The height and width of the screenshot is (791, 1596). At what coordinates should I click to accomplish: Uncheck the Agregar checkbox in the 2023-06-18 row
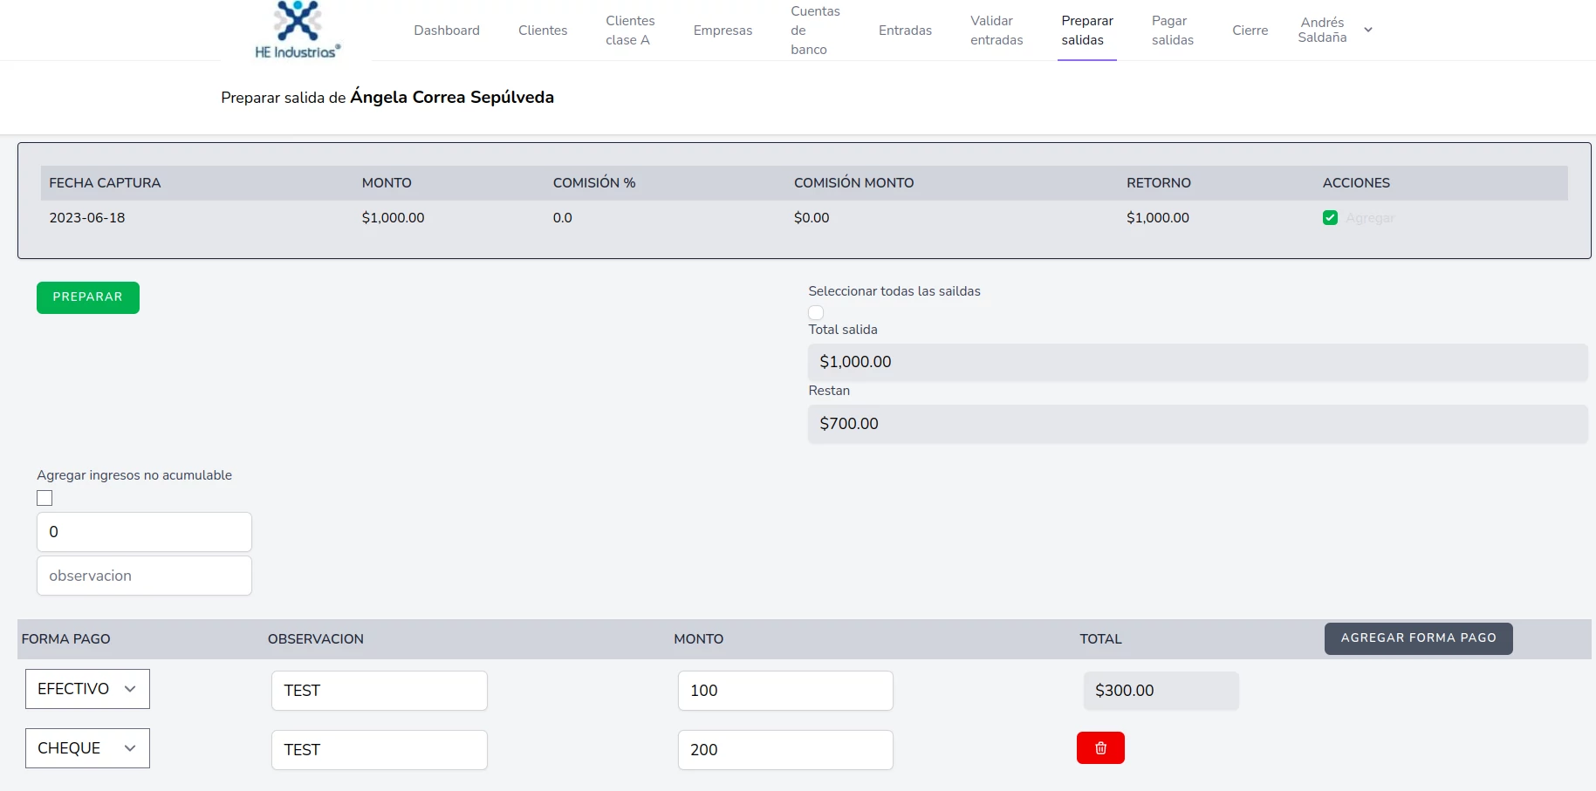pyautogui.click(x=1330, y=218)
